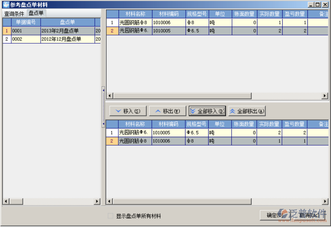This screenshot has width=331, height=227.
Task: Click lower table 单位 header
Action: pyautogui.click(x=220, y=124)
